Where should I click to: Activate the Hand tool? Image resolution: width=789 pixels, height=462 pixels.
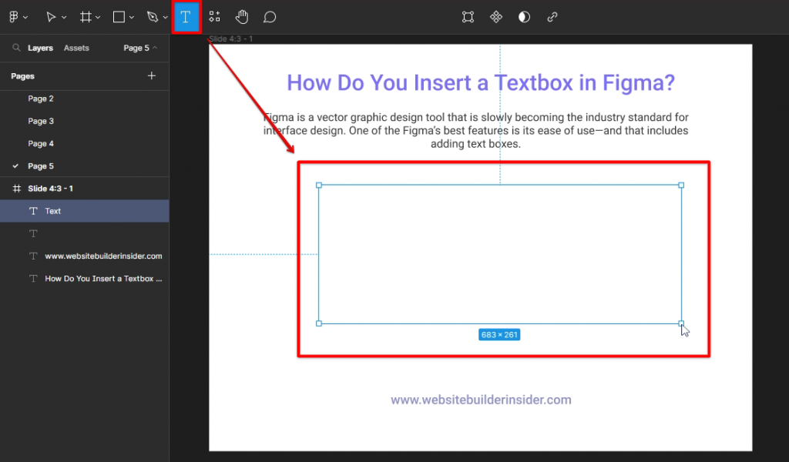[x=242, y=16]
